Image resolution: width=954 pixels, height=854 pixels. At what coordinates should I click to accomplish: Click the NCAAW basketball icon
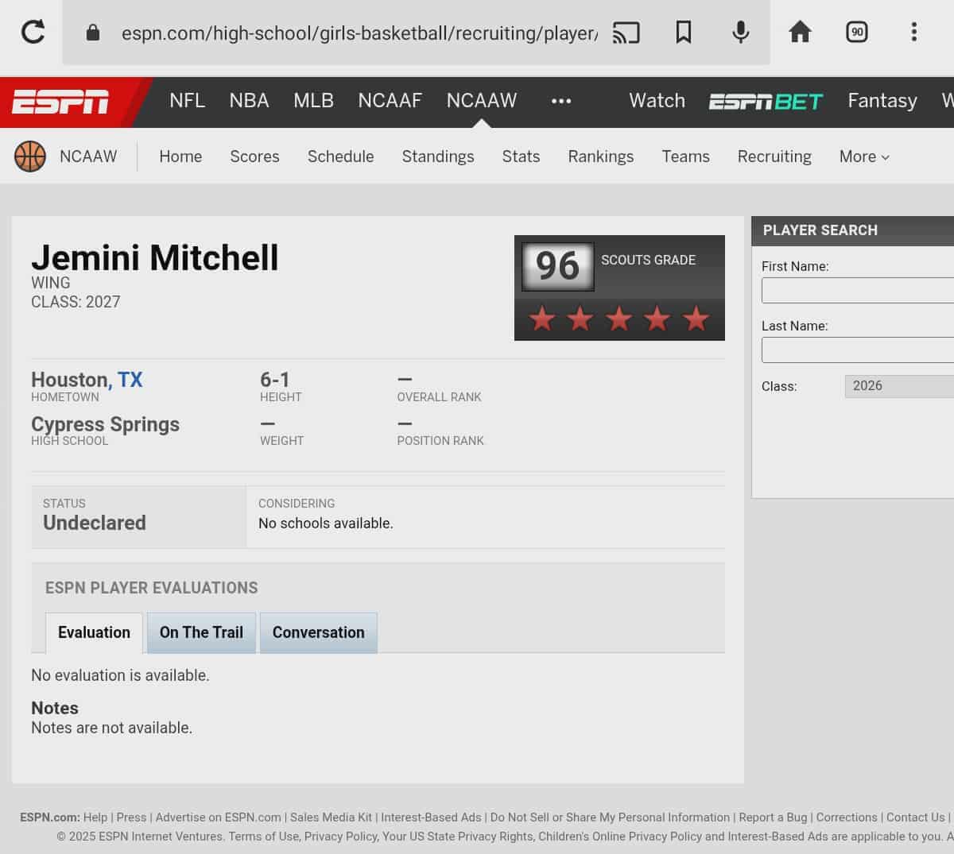point(30,157)
